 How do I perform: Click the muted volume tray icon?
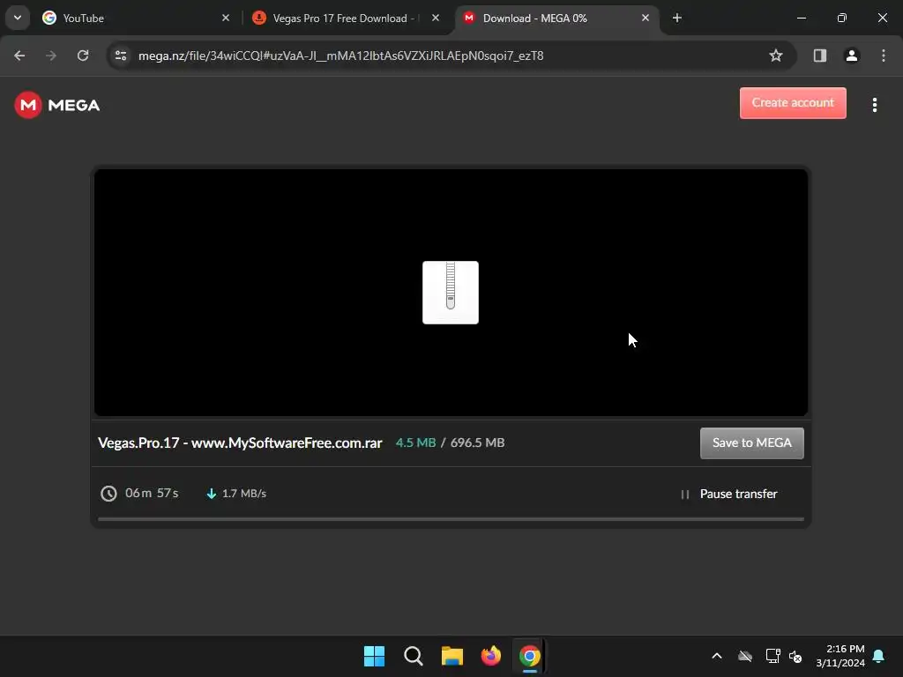coord(795,656)
